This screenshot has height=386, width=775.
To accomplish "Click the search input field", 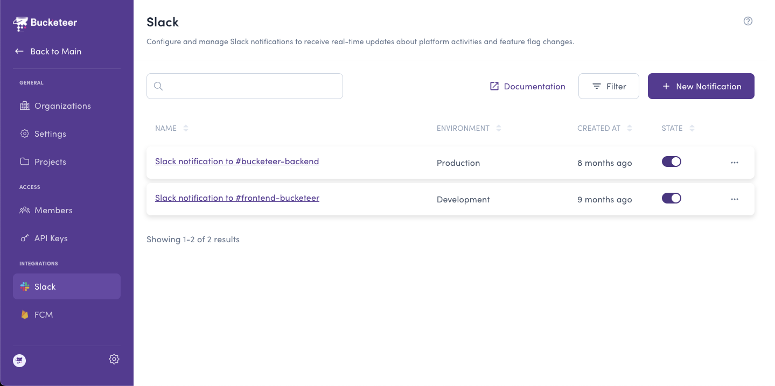I will (x=245, y=86).
